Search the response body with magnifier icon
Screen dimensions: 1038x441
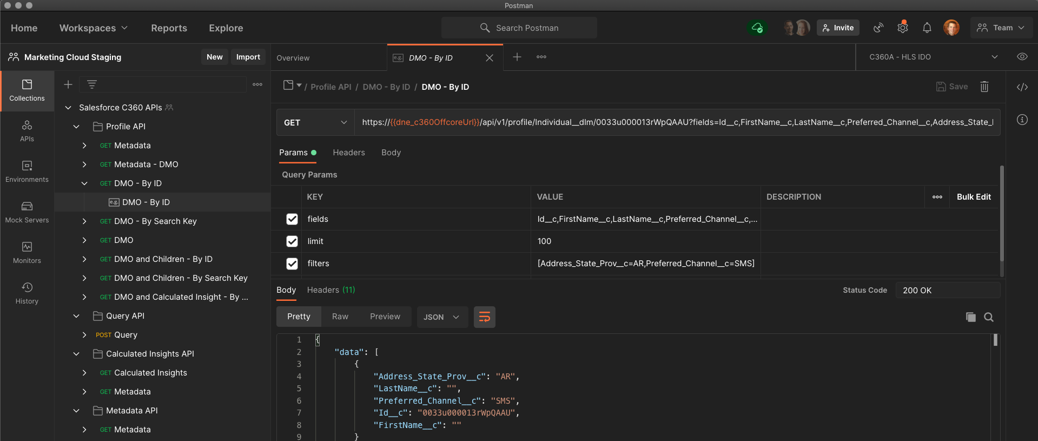tap(989, 317)
